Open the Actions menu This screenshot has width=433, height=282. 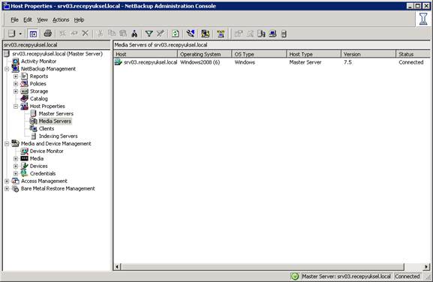61,19
